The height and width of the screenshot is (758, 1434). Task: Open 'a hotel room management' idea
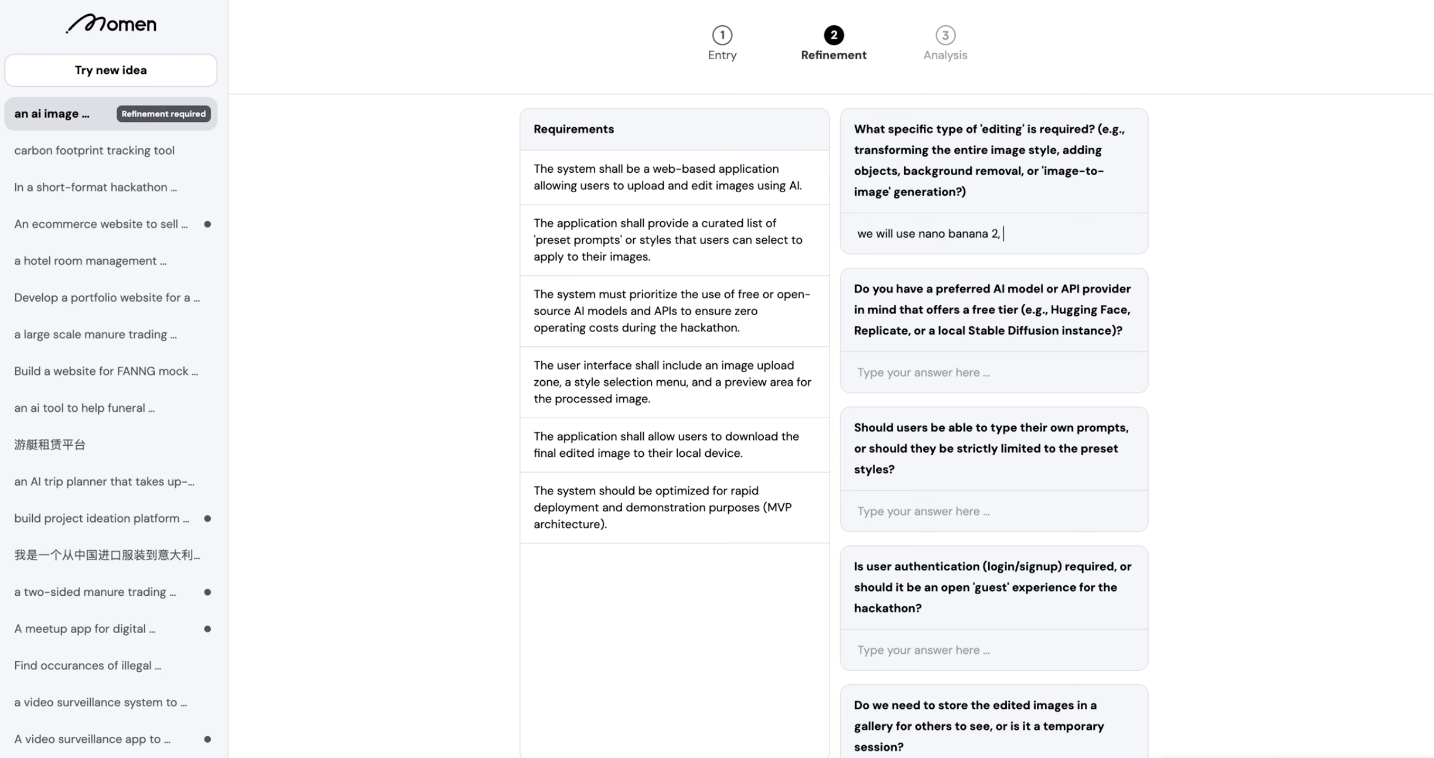pos(90,261)
